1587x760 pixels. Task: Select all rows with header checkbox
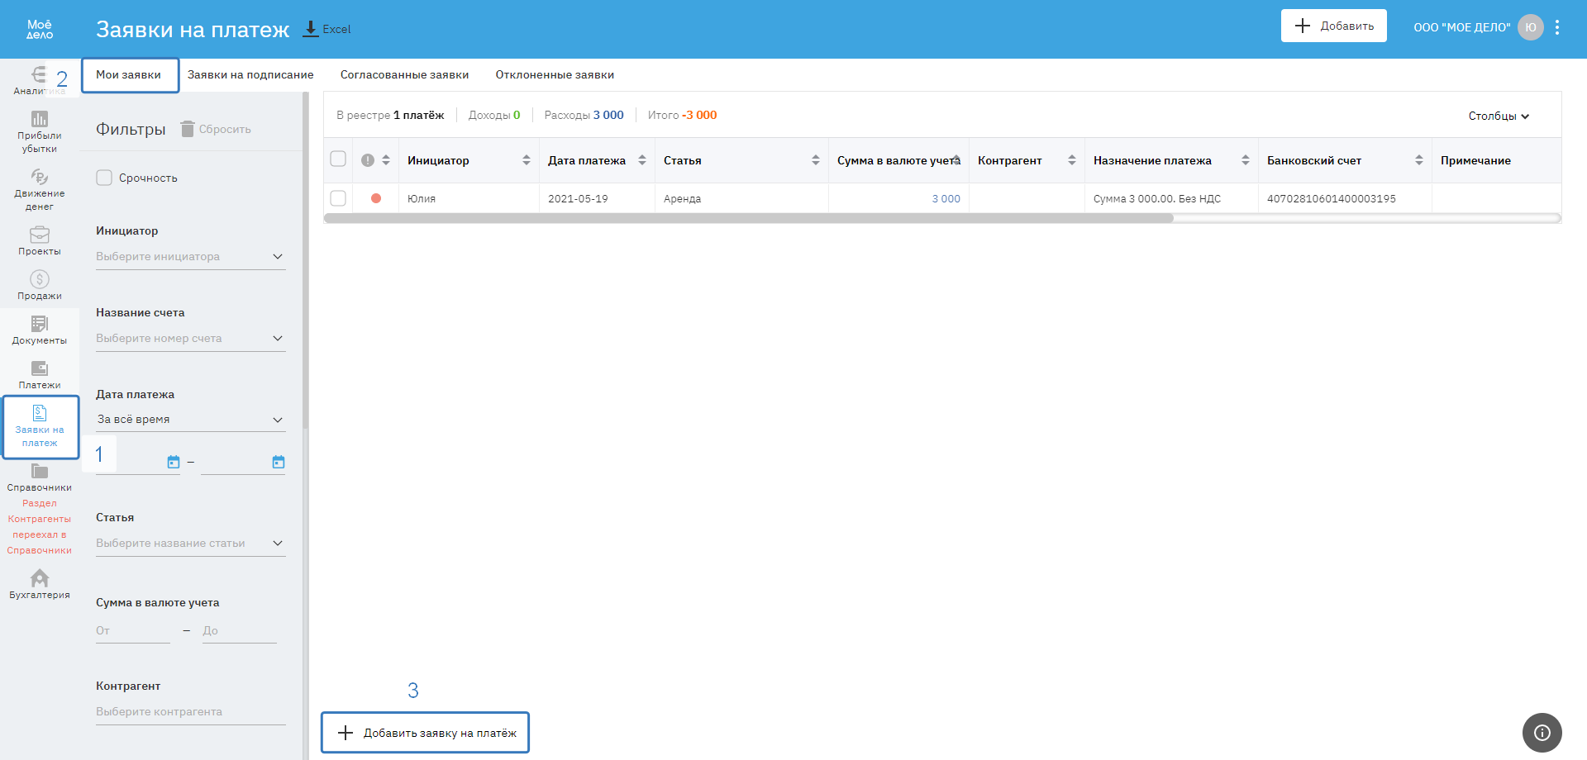(x=338, y=159)
